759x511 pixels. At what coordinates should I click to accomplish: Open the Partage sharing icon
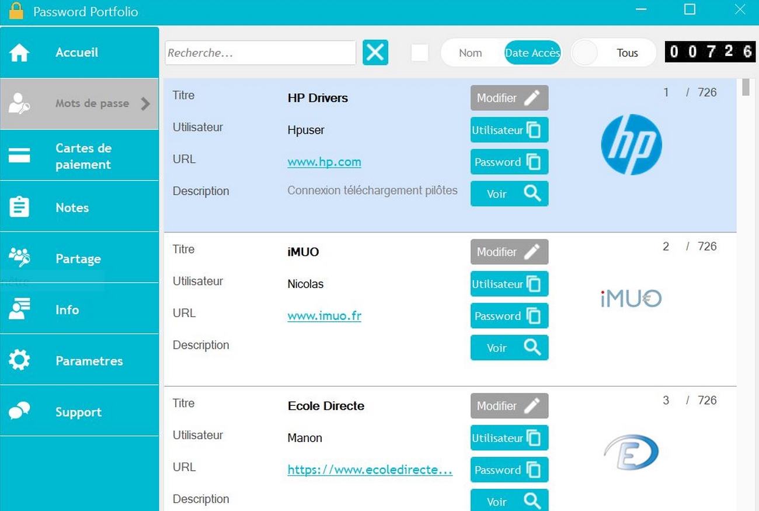[x=19, y=258]
